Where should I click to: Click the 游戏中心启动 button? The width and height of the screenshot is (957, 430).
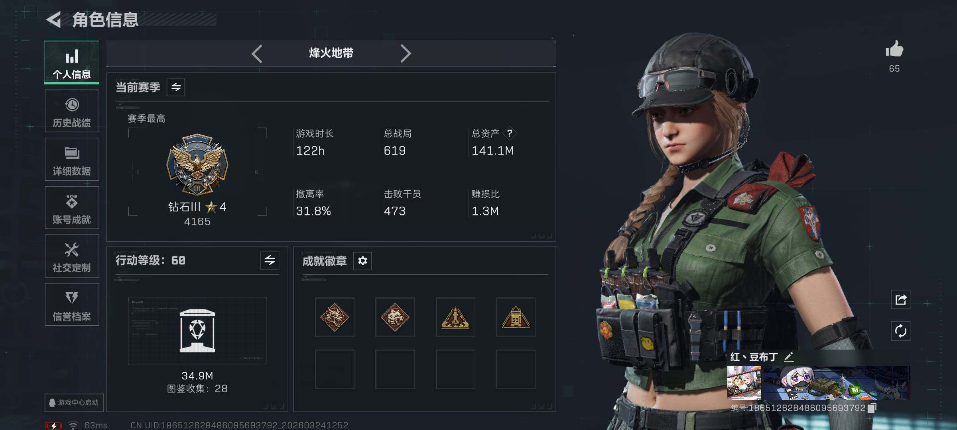[74, 403]
